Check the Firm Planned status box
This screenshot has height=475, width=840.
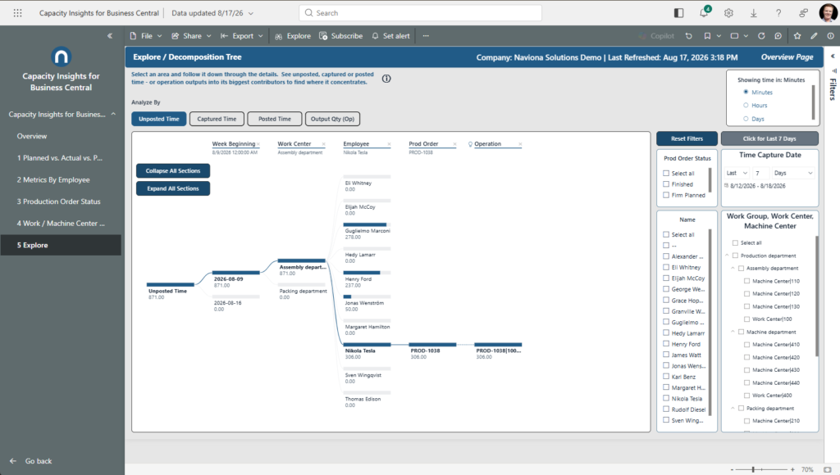click(666, 195)
